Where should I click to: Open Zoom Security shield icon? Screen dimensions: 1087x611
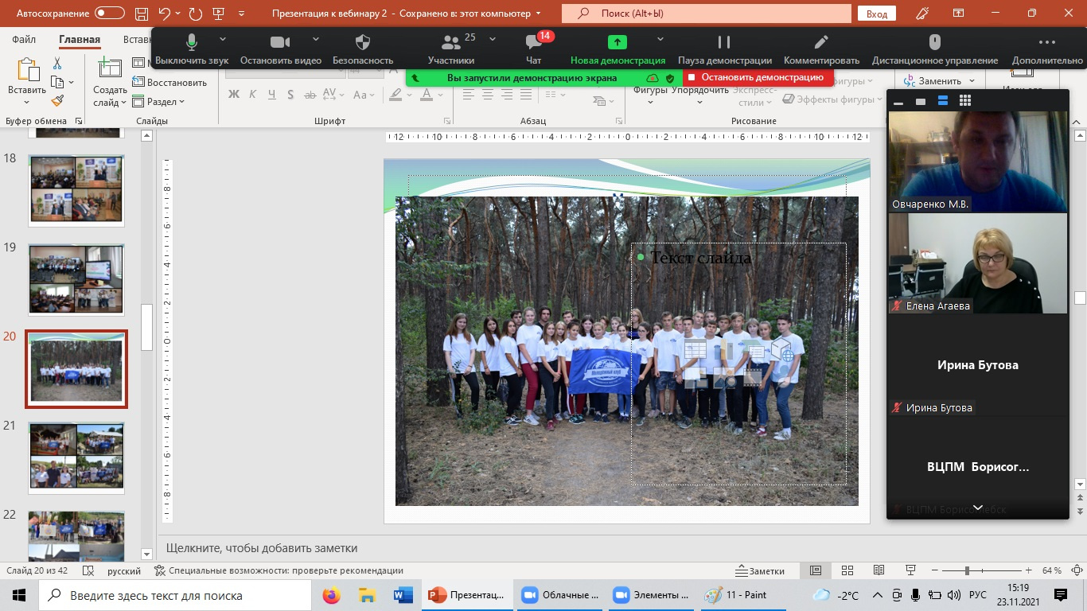363,43
